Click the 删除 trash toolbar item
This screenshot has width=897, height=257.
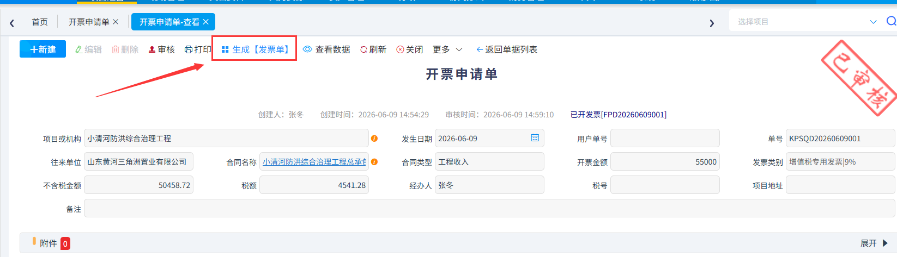click(125, 49)
